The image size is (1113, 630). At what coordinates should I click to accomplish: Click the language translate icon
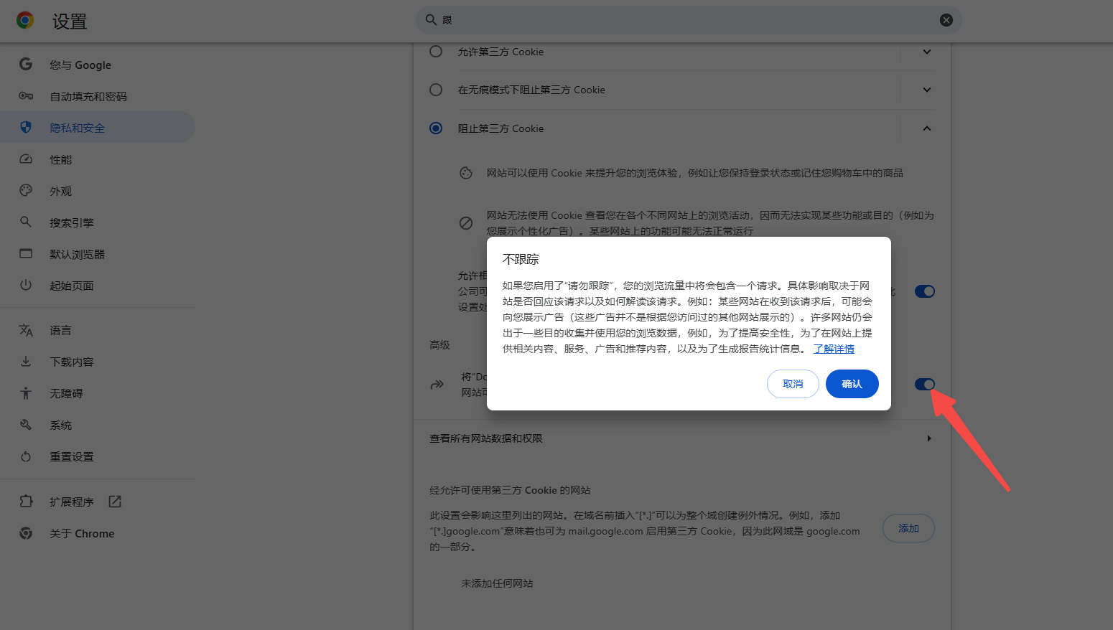coord(26,330)
